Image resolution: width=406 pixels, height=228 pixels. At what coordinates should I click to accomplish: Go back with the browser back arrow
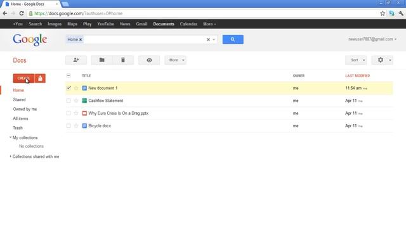(x=5, y=13)
